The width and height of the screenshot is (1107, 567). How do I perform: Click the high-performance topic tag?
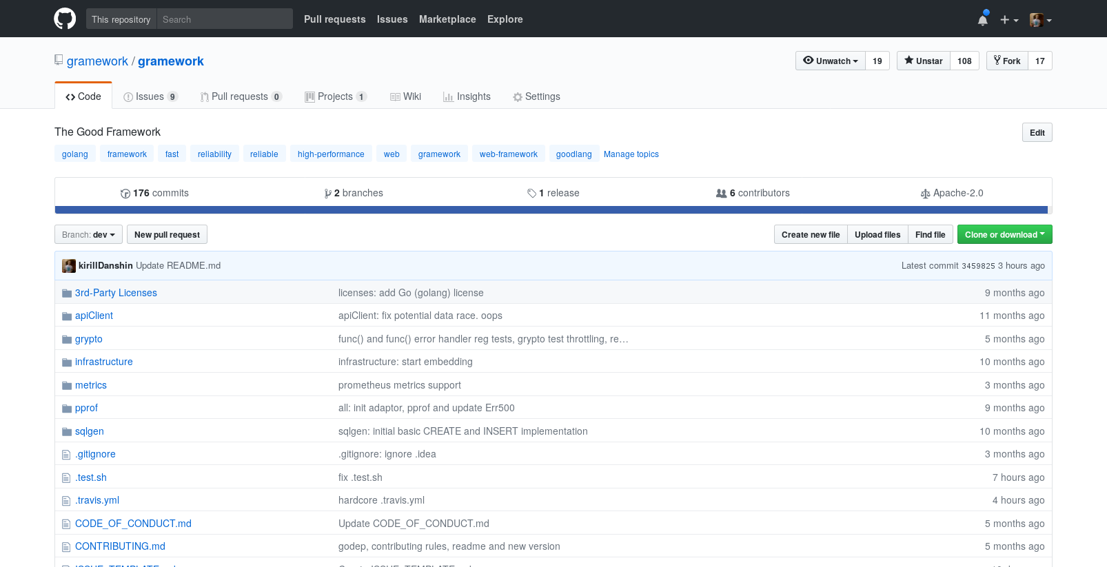point(331,154)
